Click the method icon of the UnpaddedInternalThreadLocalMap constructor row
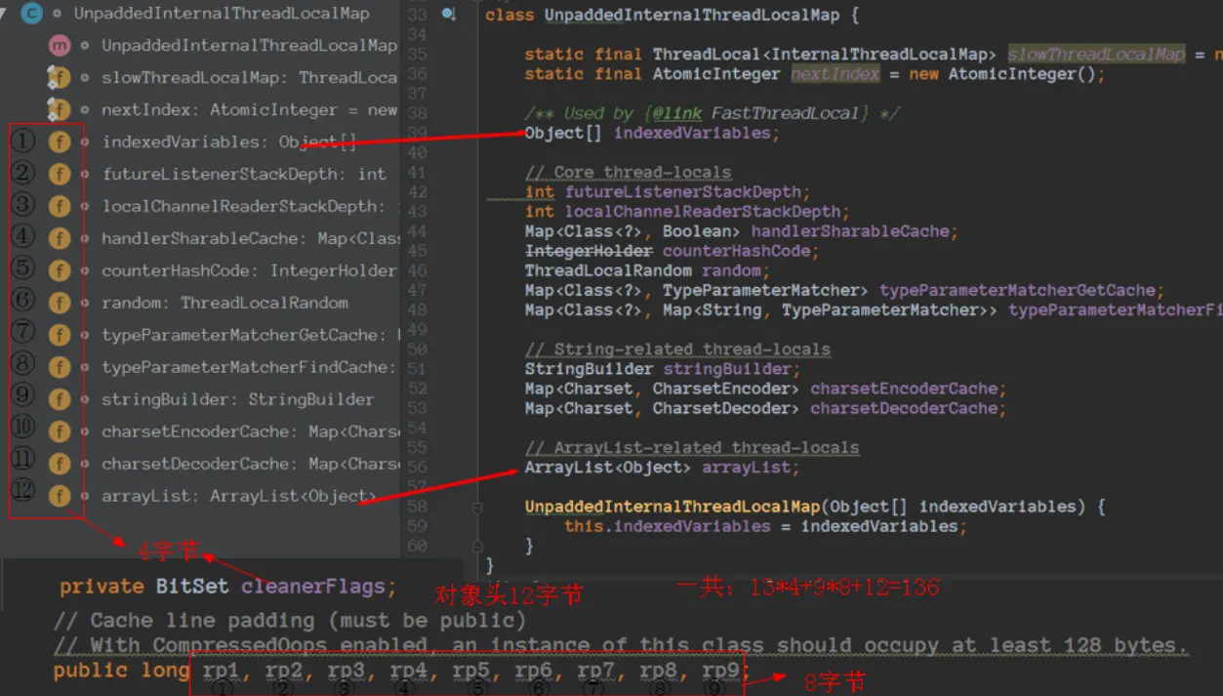 [60, 45]
